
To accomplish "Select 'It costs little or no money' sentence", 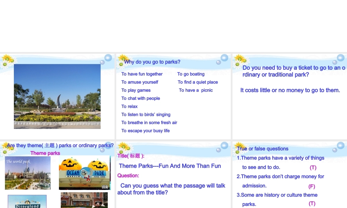I will (290, 90).
